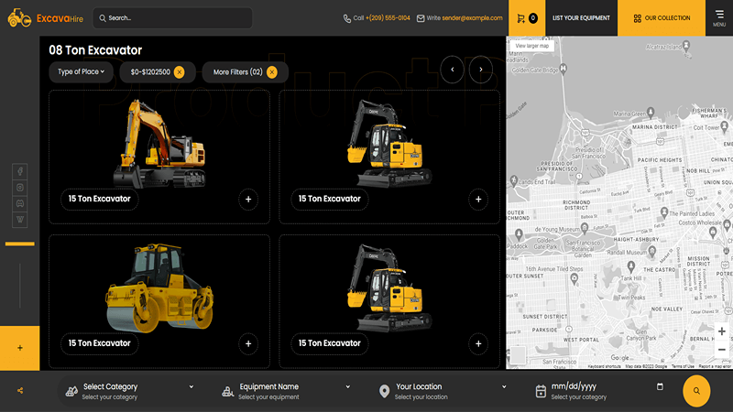The image size is (733, 412).
Task: Click List Your Equipment
Action: (581, 18)
